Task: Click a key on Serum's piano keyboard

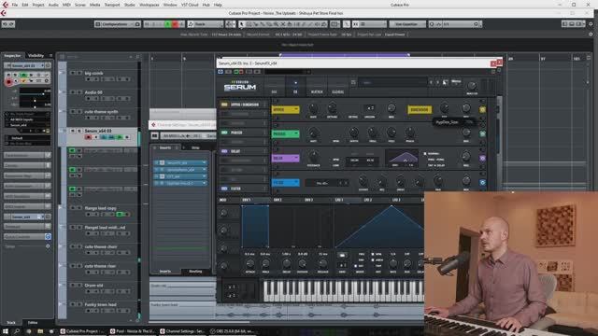Action: (x=343, y=291)
